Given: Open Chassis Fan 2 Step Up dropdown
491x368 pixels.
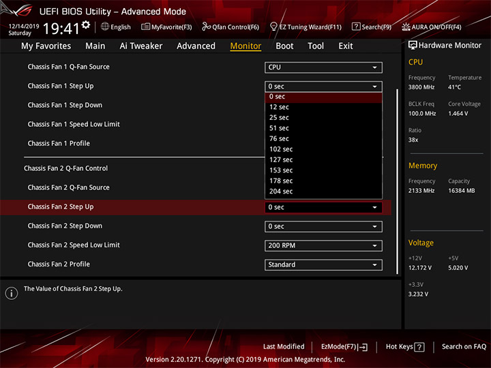Looking at the screenshot, I should click(323, 207).
